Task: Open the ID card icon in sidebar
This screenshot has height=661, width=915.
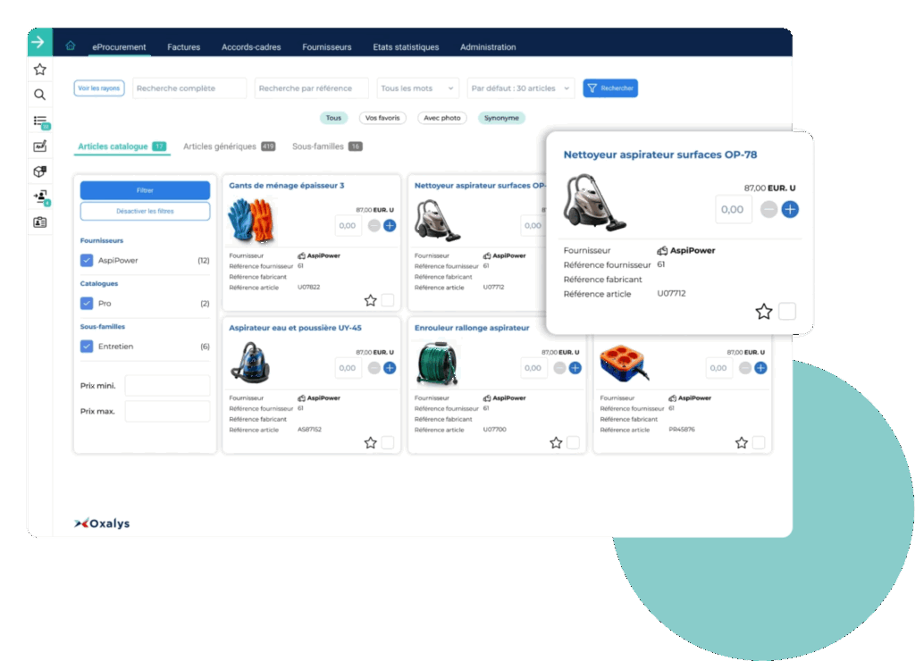Action: tap(39, 222)
